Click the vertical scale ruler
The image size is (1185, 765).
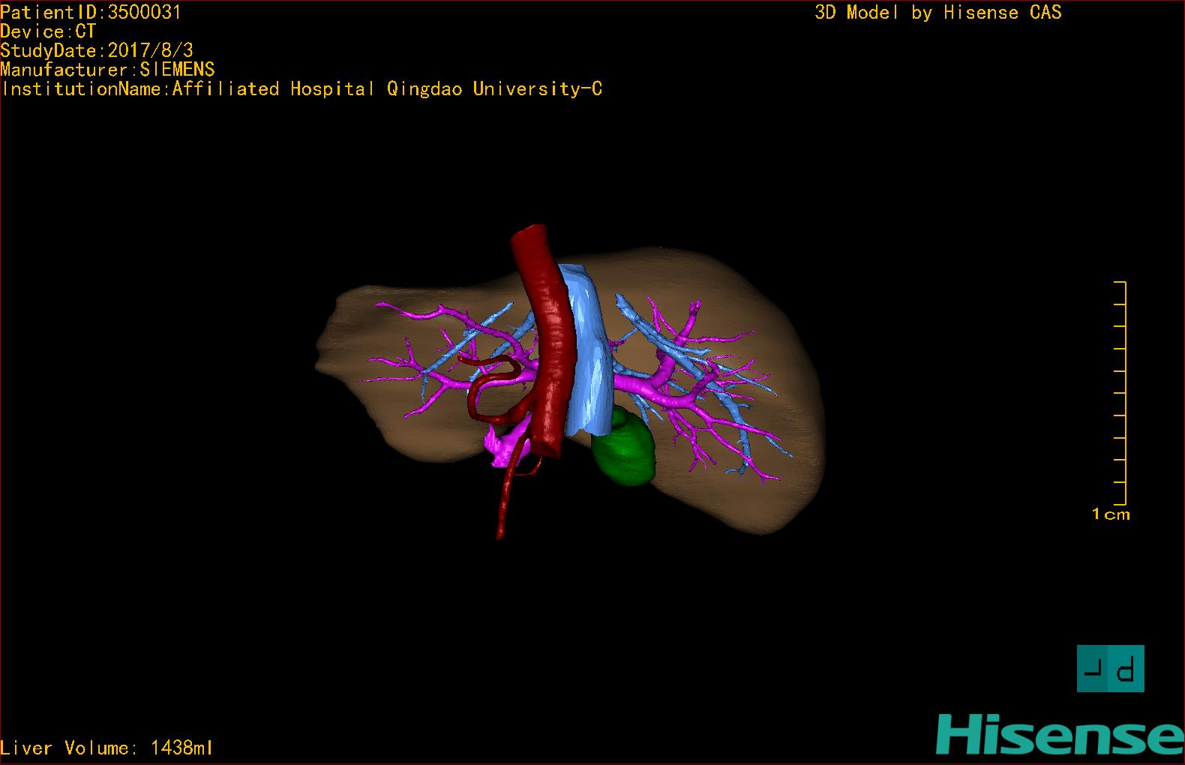click(1120, 393)
